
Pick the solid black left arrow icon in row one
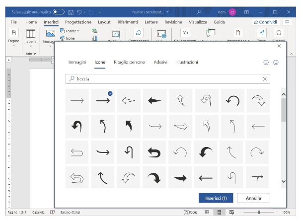coord(154,101)
